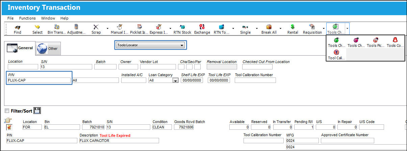This screenshot has height=151, width=407.
Task: Select the Tool Cali... popup icon
Action: coord(336,52)
